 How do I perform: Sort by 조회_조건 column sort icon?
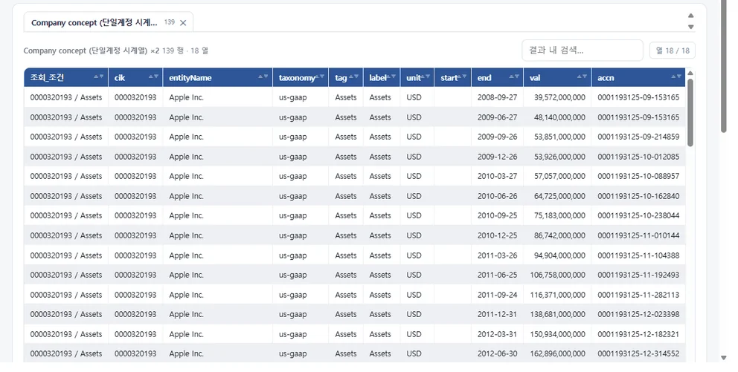click(x=98, y=76)
